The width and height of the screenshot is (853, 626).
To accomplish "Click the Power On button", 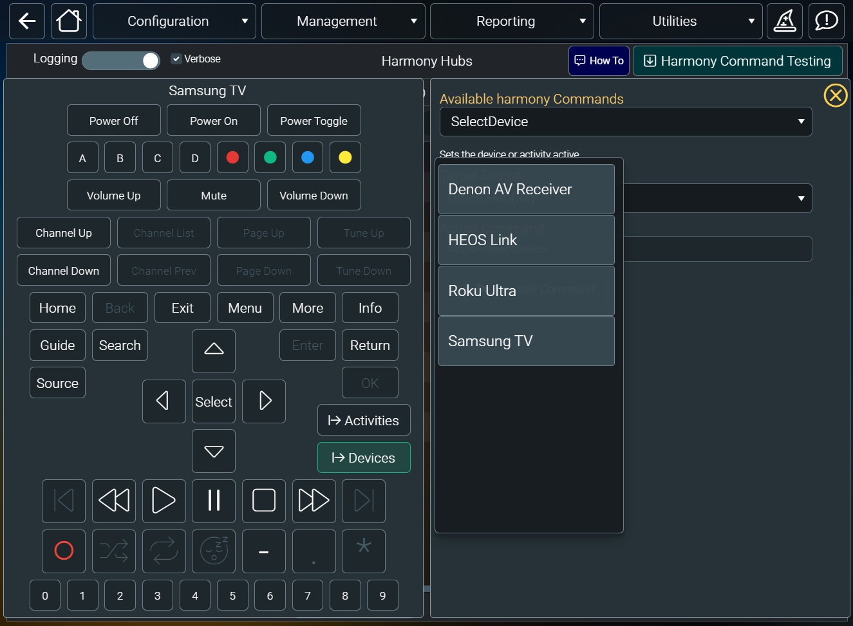I will [x=214, y=121].
